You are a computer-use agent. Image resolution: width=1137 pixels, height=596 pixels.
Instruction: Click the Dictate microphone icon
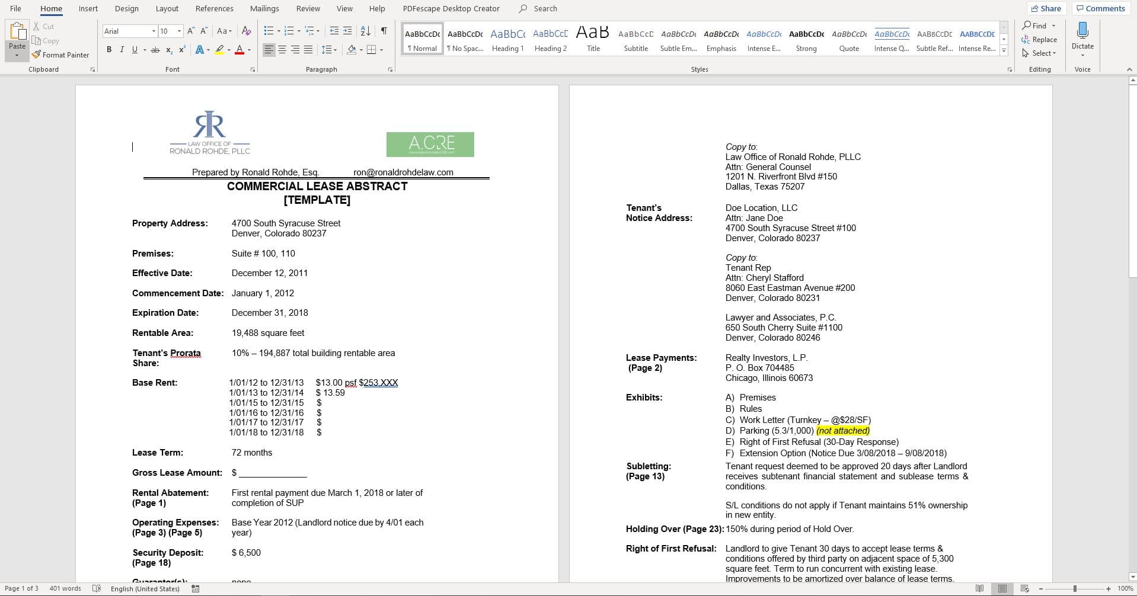pyautogui.click(x=1082, y=31)
